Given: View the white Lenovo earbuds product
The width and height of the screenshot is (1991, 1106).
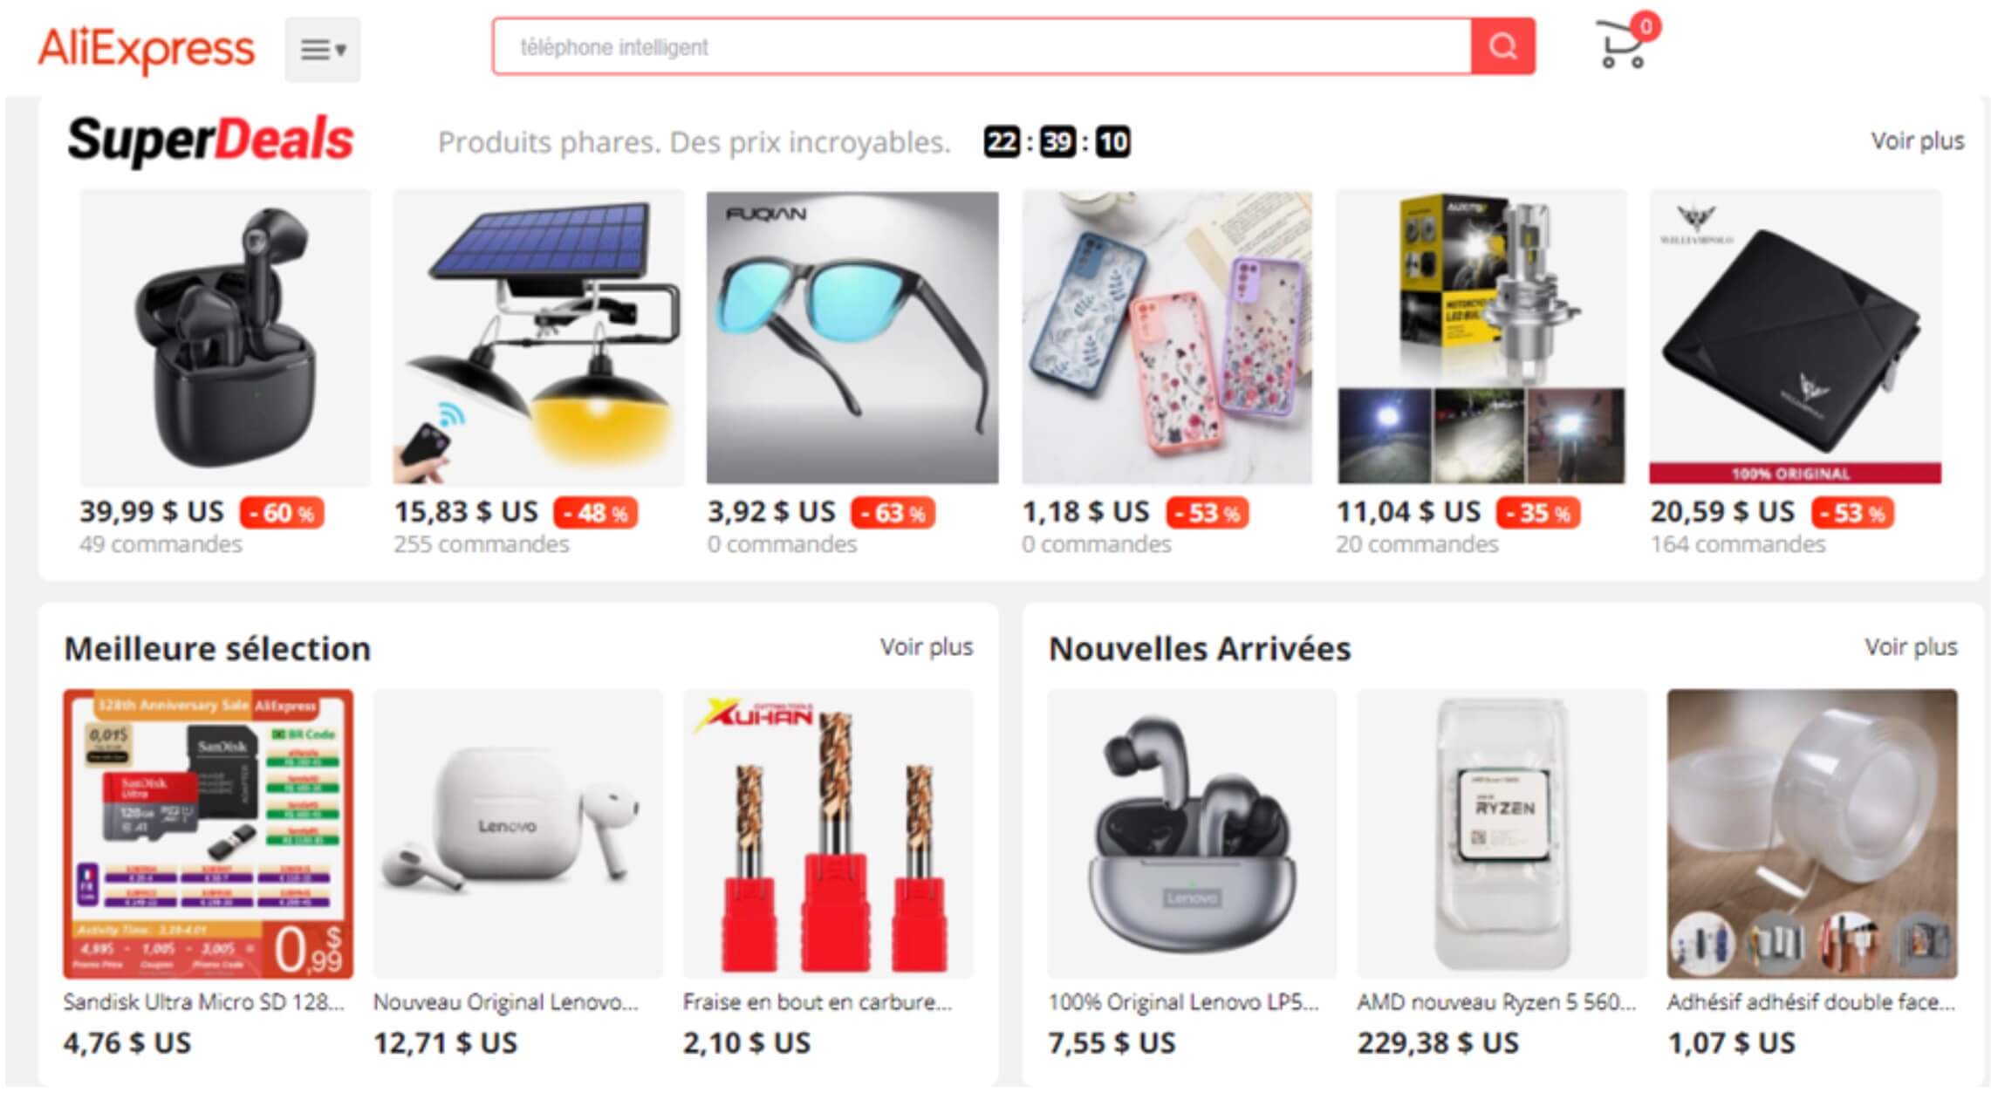Looking at the screenshot, I should point(518,834).
